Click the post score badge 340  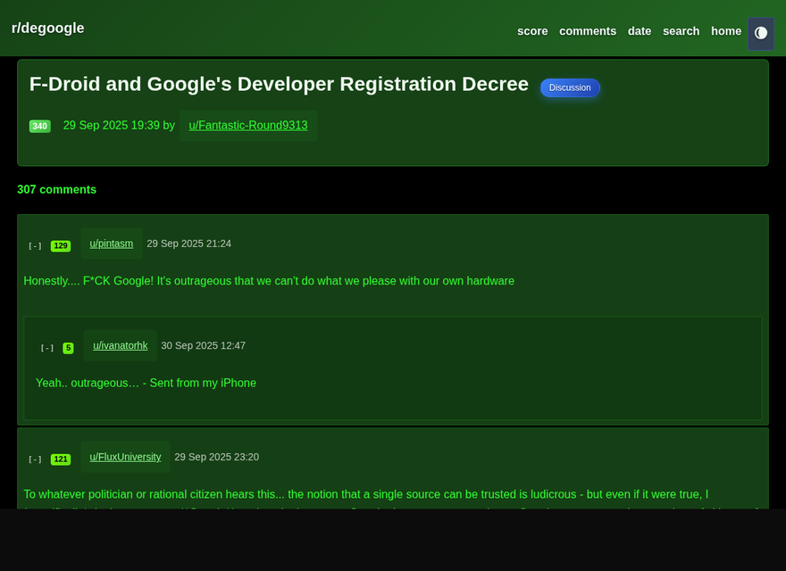click(40, 126)
